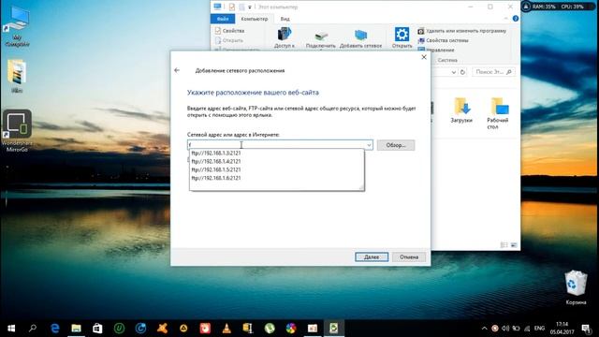Click the Открыть settings gear icon
The image size is (599, 337).
tap(402, 37)
